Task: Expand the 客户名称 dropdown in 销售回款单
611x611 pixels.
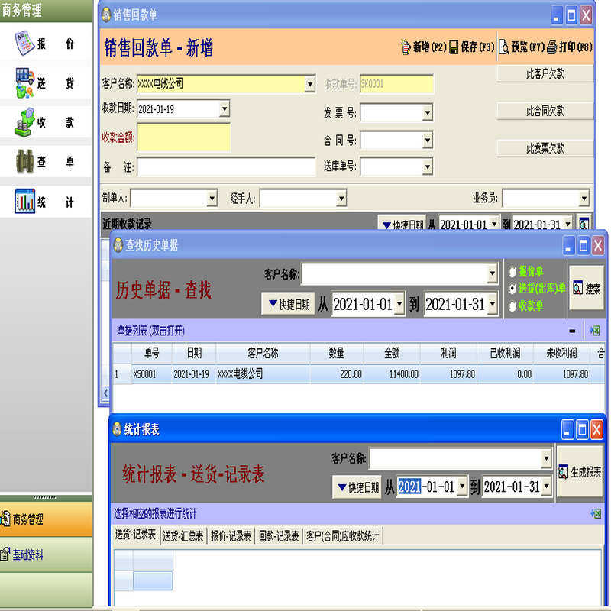Action: pyautogui.click(x=310, y=84)
